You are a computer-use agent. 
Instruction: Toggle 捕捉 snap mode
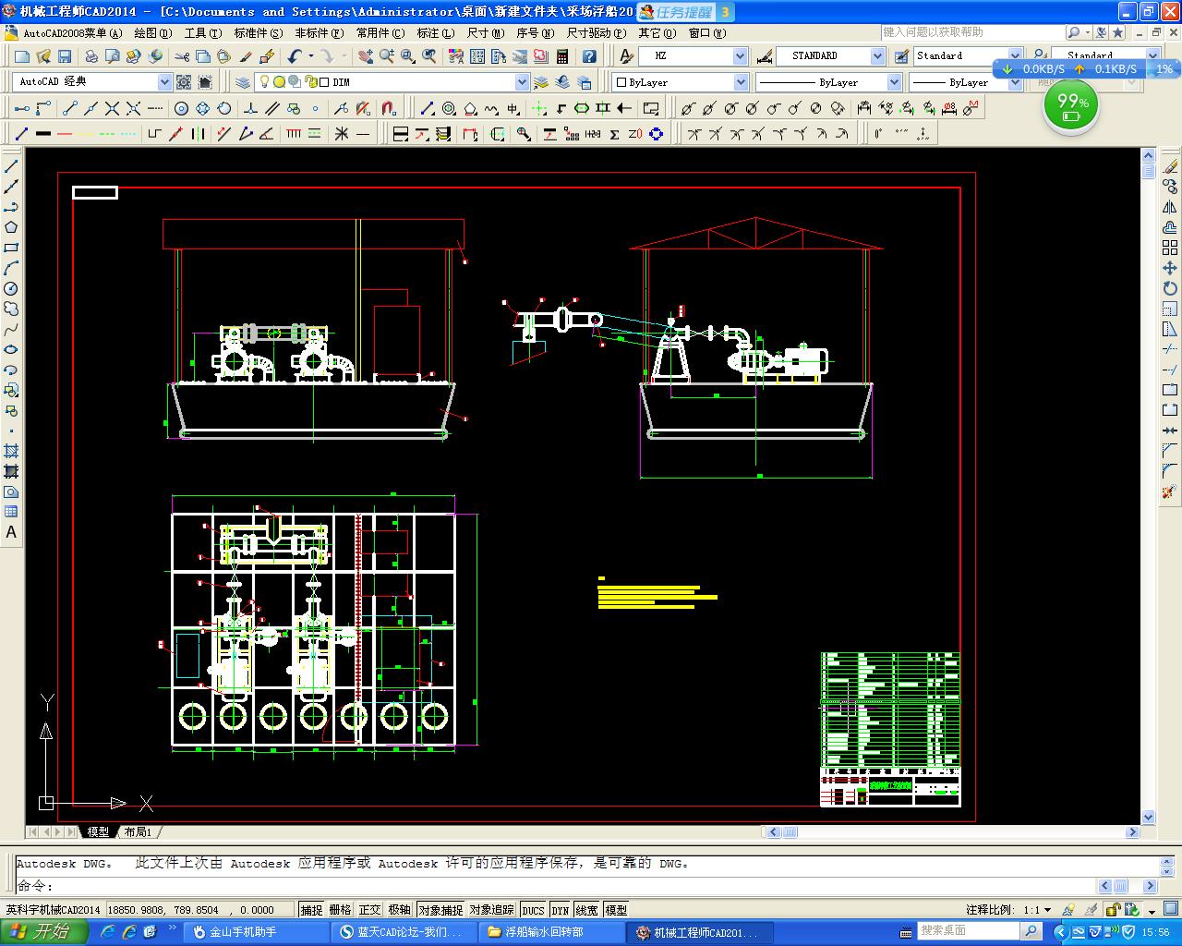tap(311, 910)
